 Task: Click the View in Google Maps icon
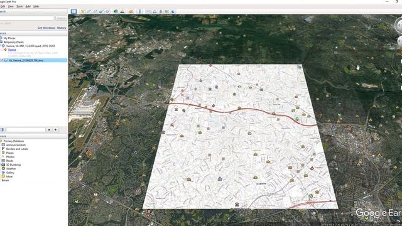coord(167,11)
